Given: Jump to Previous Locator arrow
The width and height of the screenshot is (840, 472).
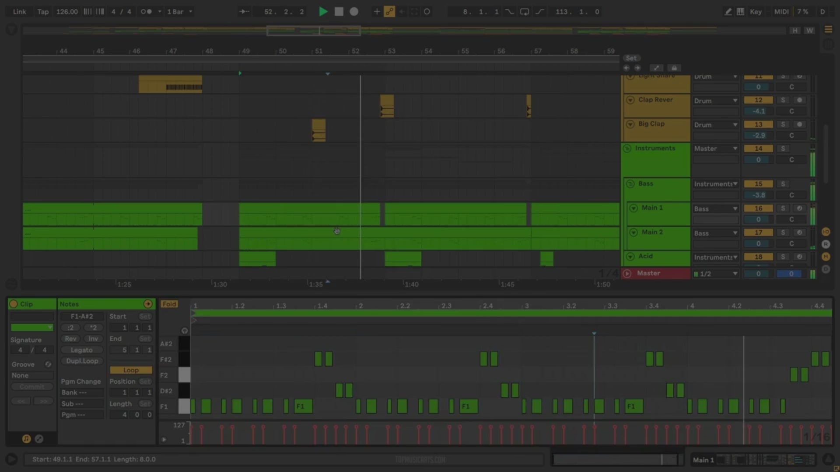Looking at the screenshot, I should 626,68.
